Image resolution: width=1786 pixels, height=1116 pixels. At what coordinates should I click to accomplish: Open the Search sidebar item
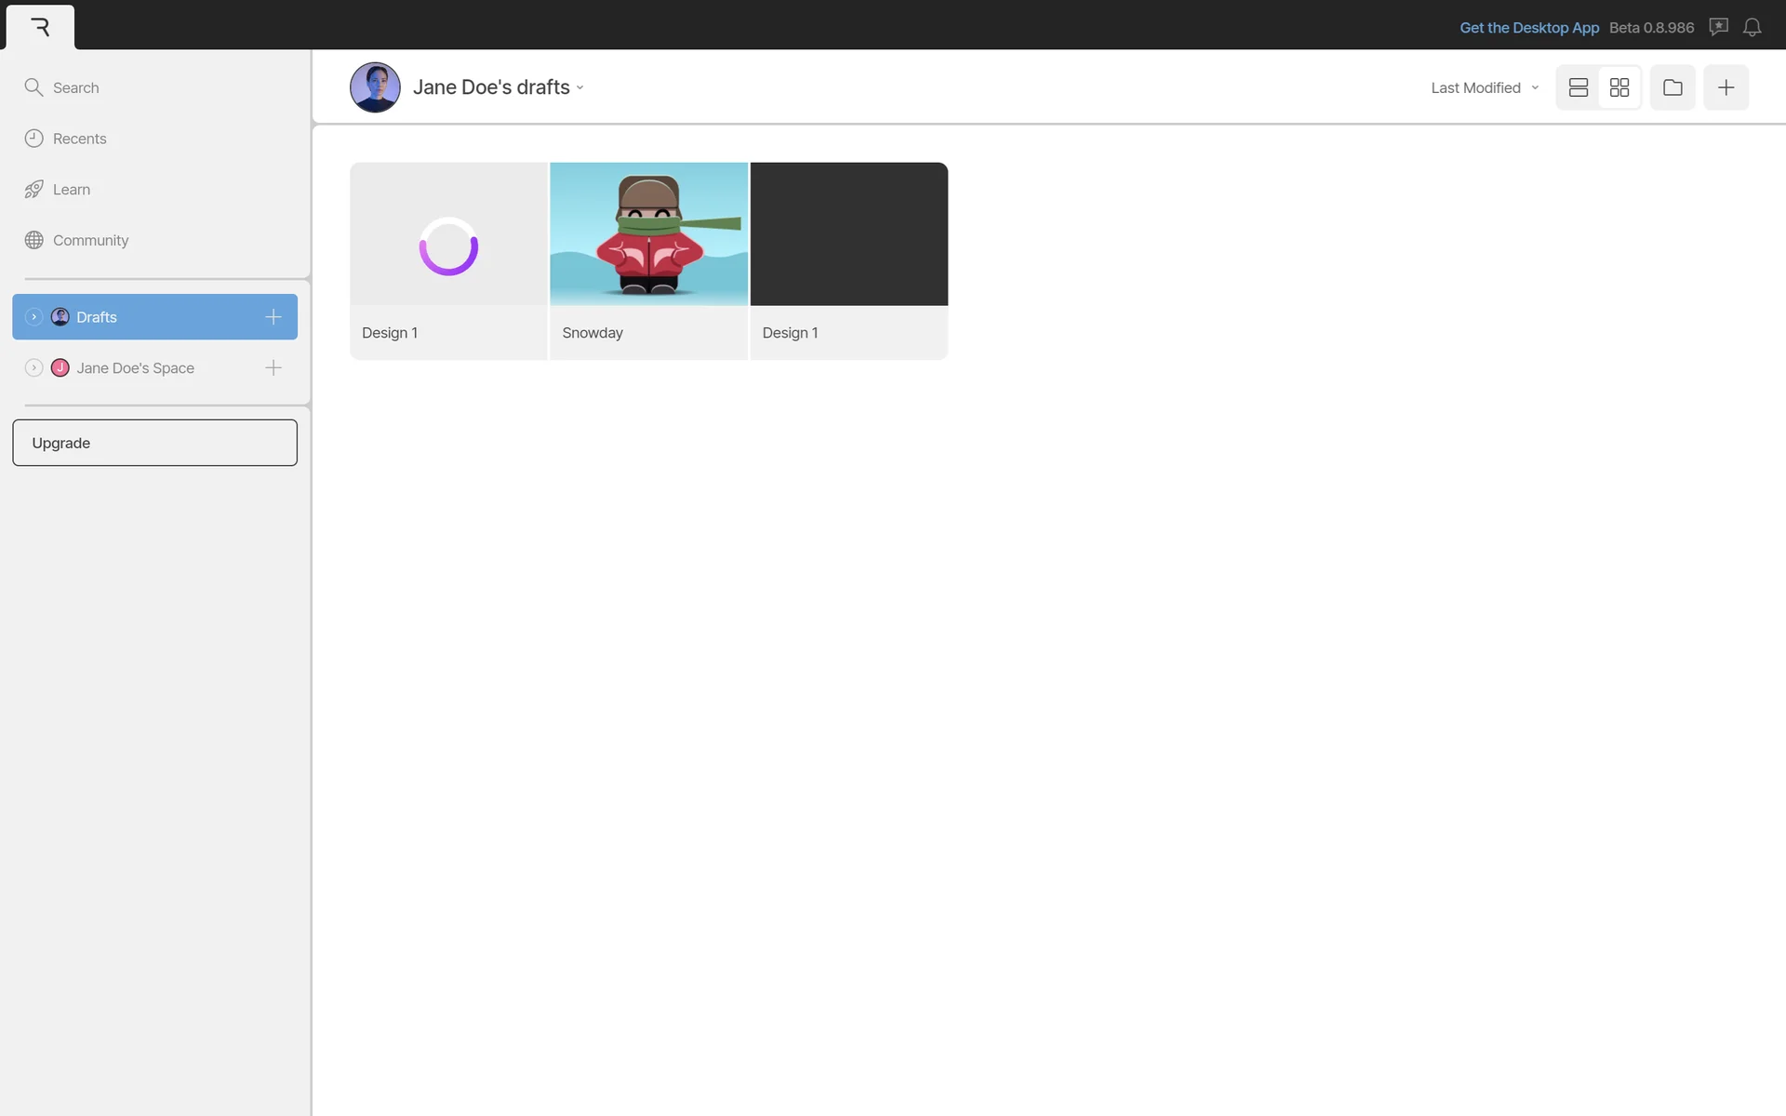(75, 87)
